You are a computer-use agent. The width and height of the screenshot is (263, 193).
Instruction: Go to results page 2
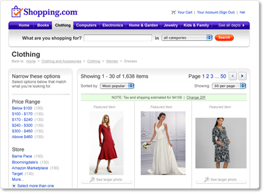[208, 76]
